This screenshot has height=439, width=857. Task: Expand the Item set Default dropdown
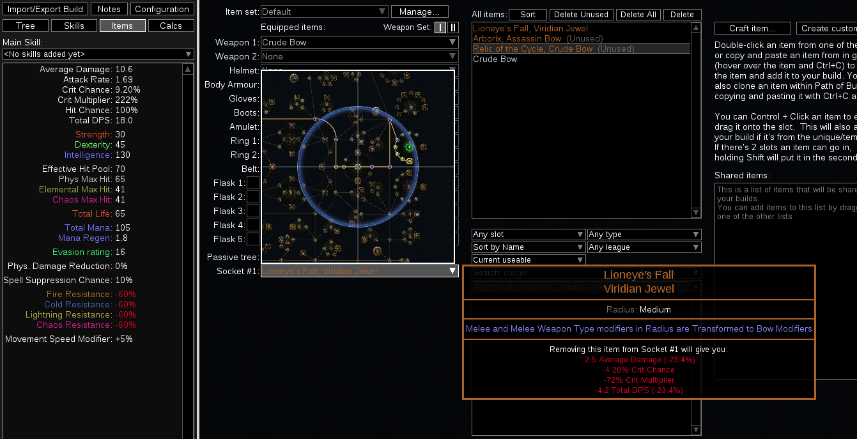tap(324, 12)
